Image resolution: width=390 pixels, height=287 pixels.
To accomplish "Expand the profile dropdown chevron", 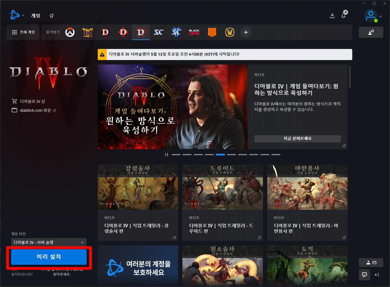I will (x=381, y=16).
